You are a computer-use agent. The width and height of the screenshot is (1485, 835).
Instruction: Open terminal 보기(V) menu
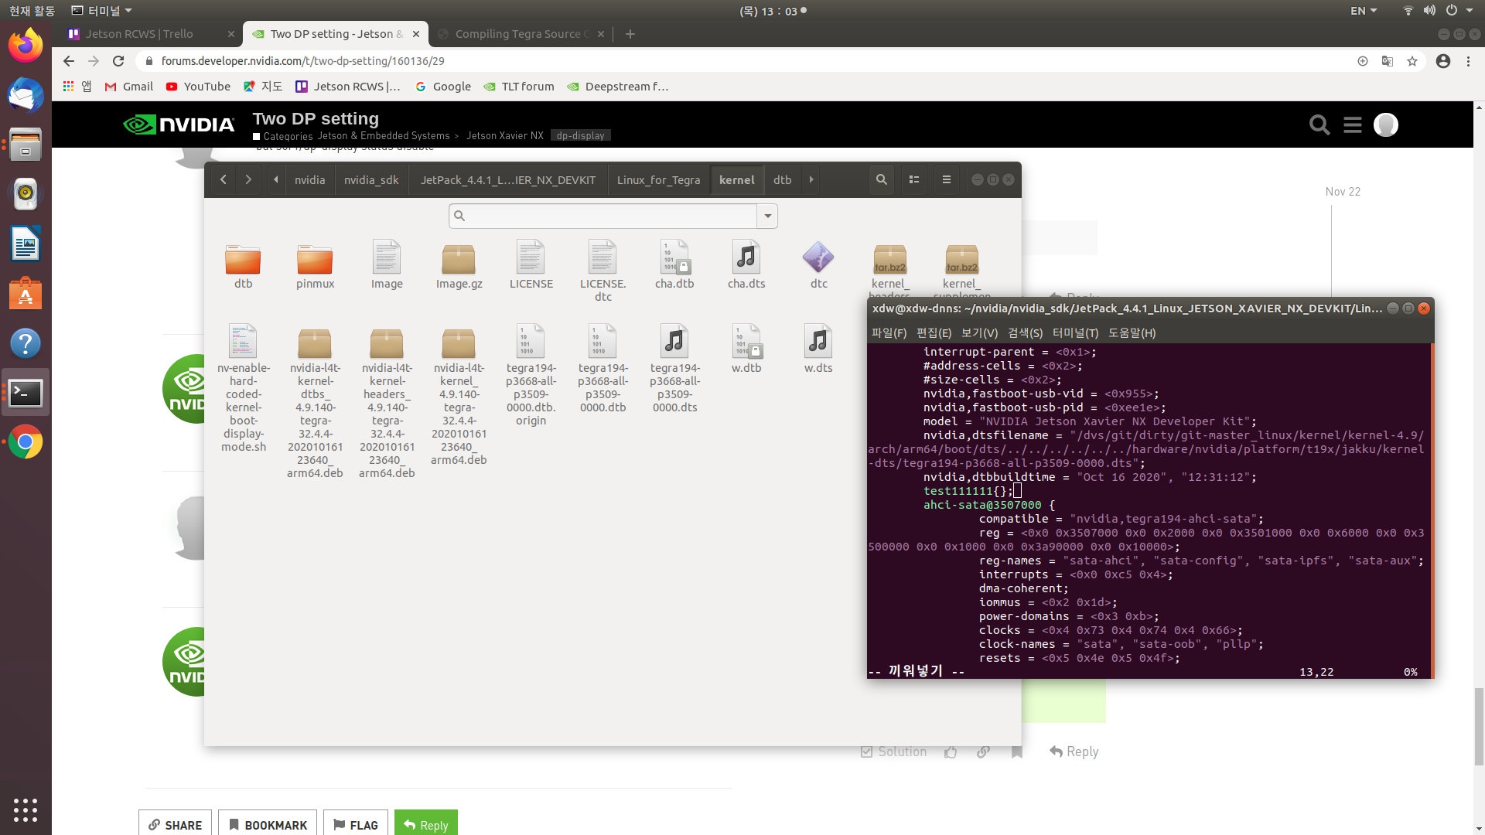click(x=979, y=332)
